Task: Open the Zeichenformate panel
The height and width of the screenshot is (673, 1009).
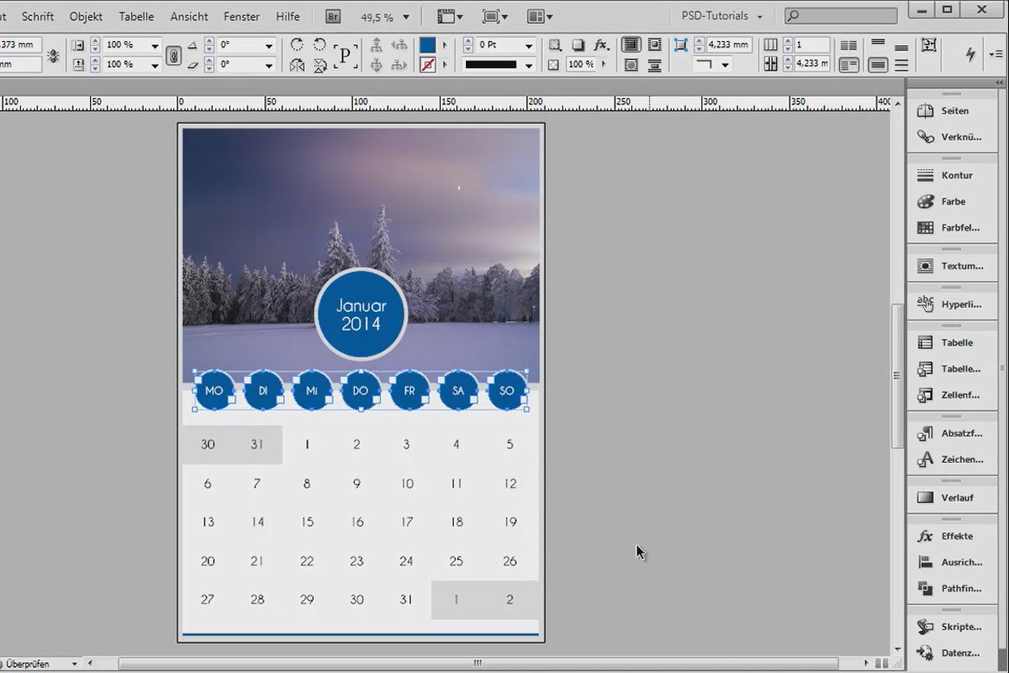Action: pyautogui.click(x=950, y=460)
